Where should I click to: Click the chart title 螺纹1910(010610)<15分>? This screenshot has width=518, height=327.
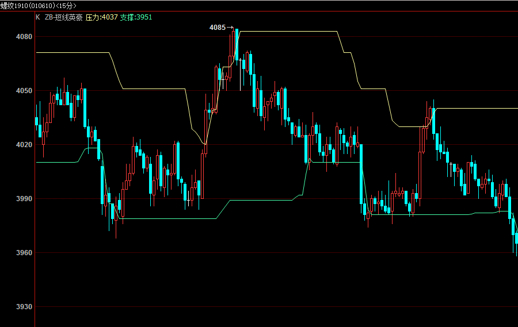(39, 6)
